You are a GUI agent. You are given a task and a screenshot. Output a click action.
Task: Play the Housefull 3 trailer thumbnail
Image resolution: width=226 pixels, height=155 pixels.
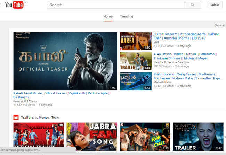click(x=39, y=137)
